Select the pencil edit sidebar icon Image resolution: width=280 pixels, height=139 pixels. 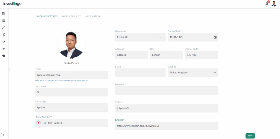(x=4, y=28)
